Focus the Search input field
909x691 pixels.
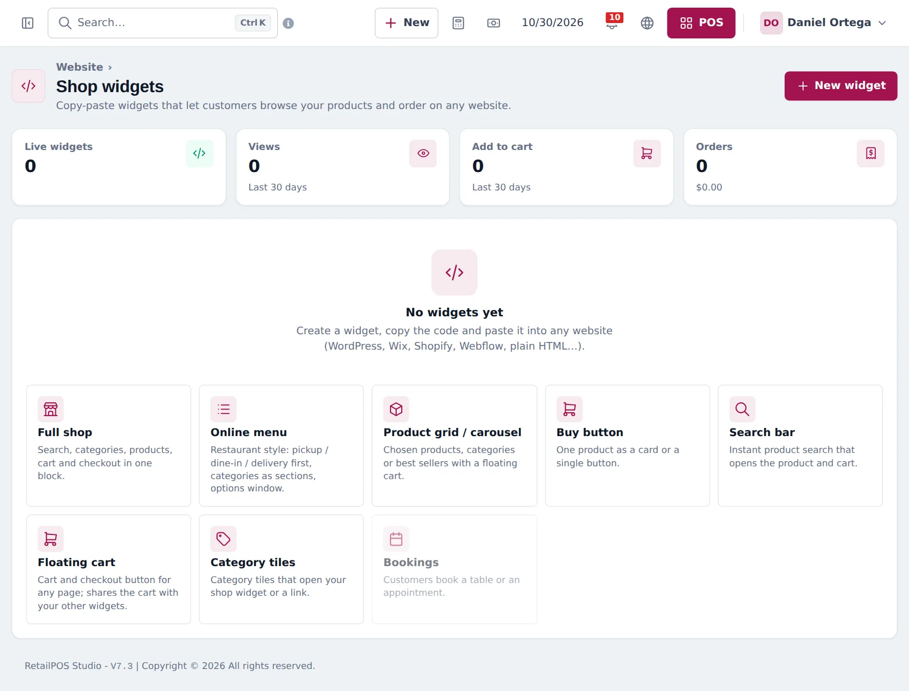click(163, 23)
